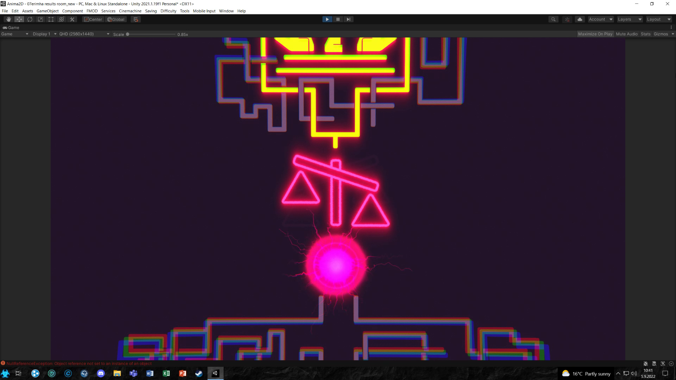Click the Play button to start game
The width and height of the screenshot is (676, 380).
pos(327,19)
